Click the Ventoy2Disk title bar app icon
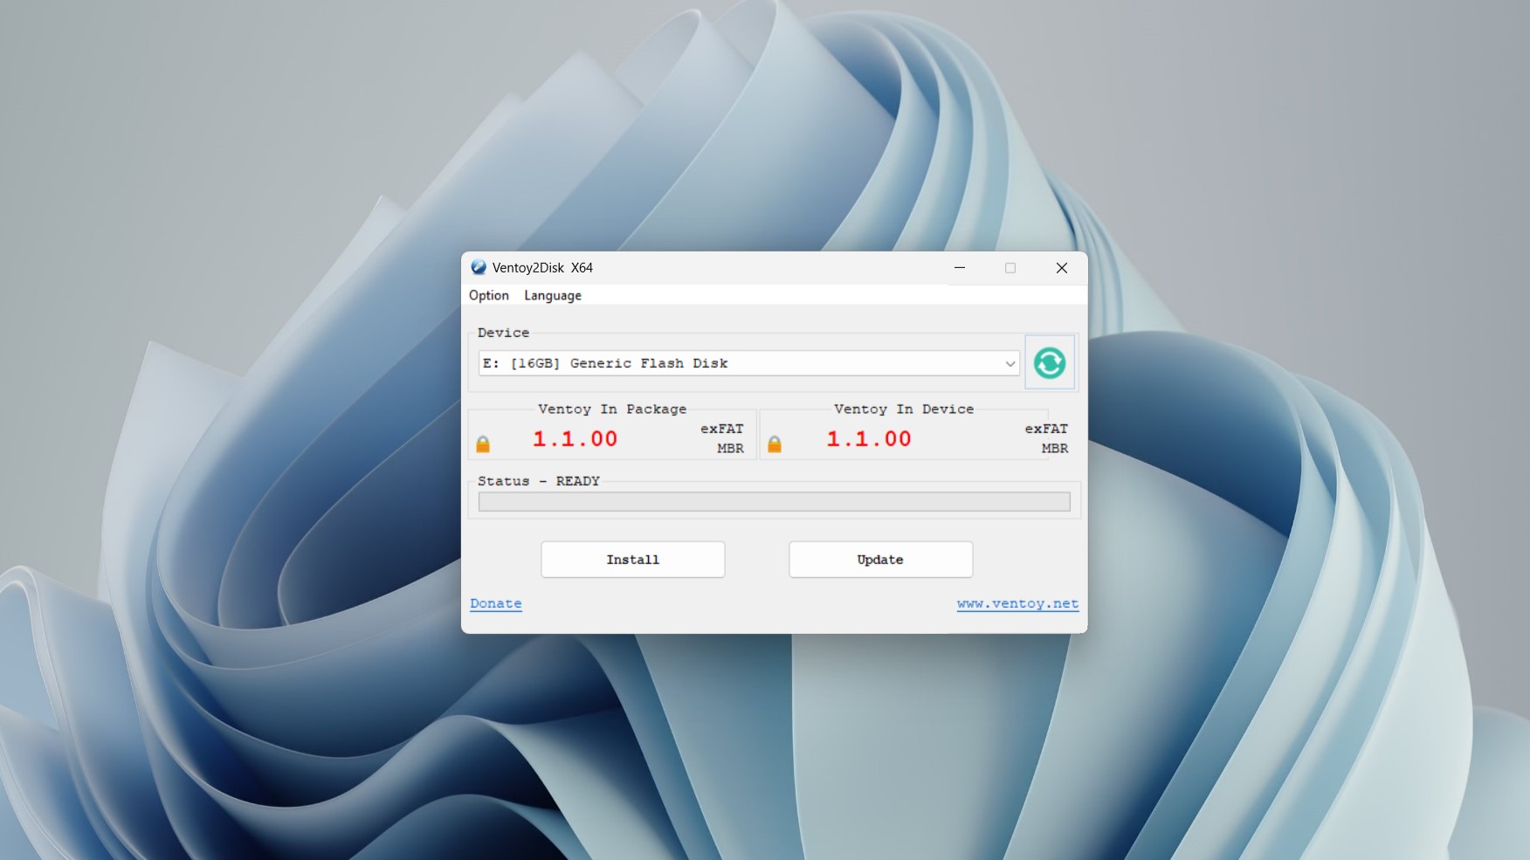 (x=479, y=267)
